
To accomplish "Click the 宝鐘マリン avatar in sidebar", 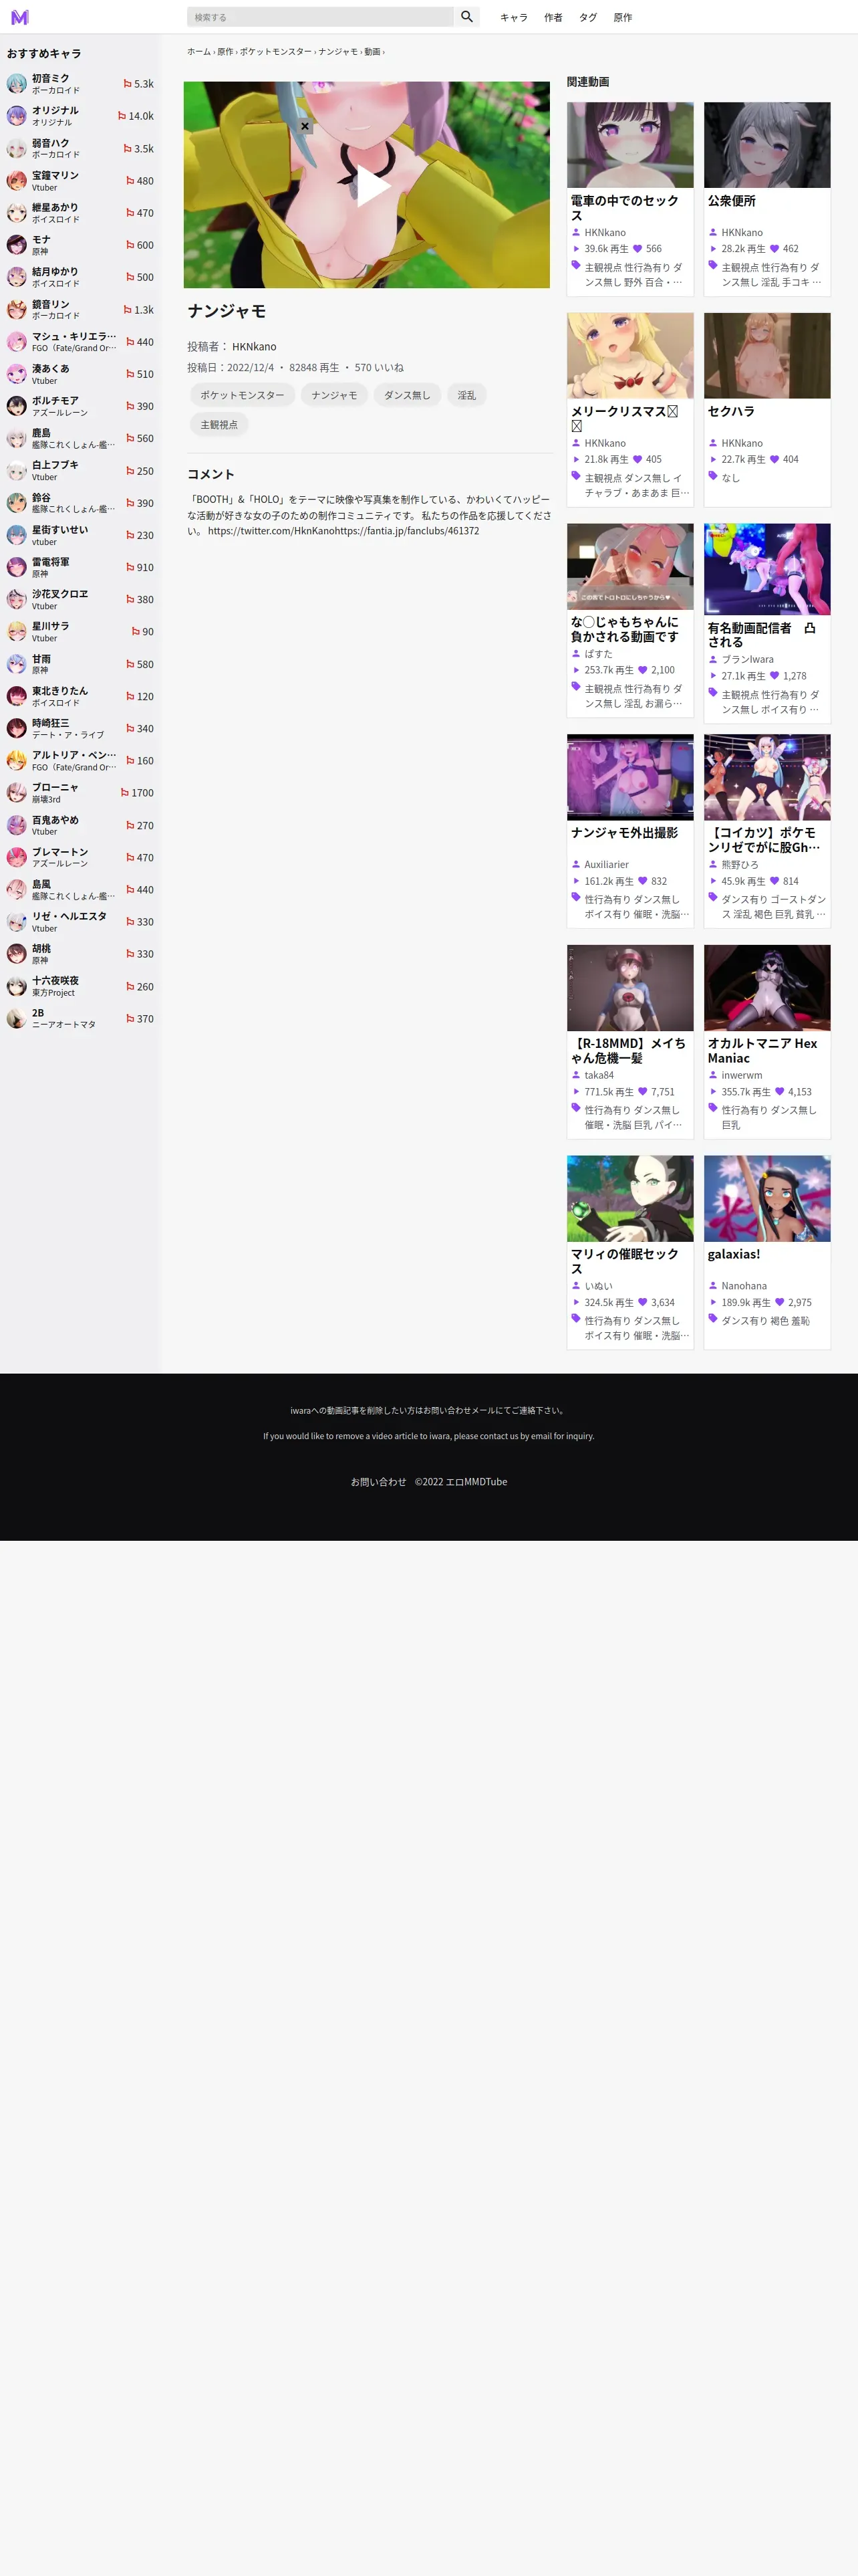I will tap(17, 181).
